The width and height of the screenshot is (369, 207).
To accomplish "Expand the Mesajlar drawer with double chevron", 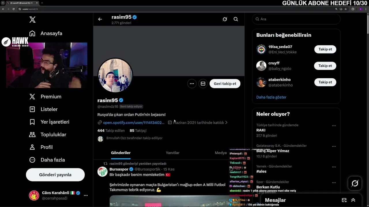I will [353, 200].
